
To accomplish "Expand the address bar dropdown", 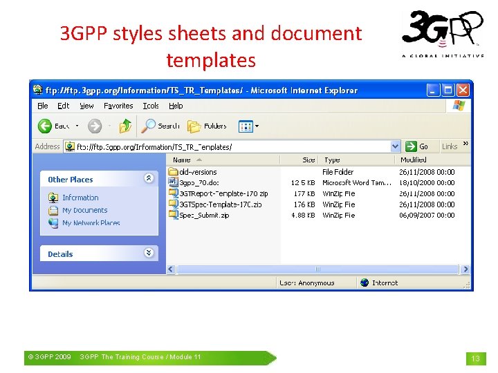I will point(395,146).
